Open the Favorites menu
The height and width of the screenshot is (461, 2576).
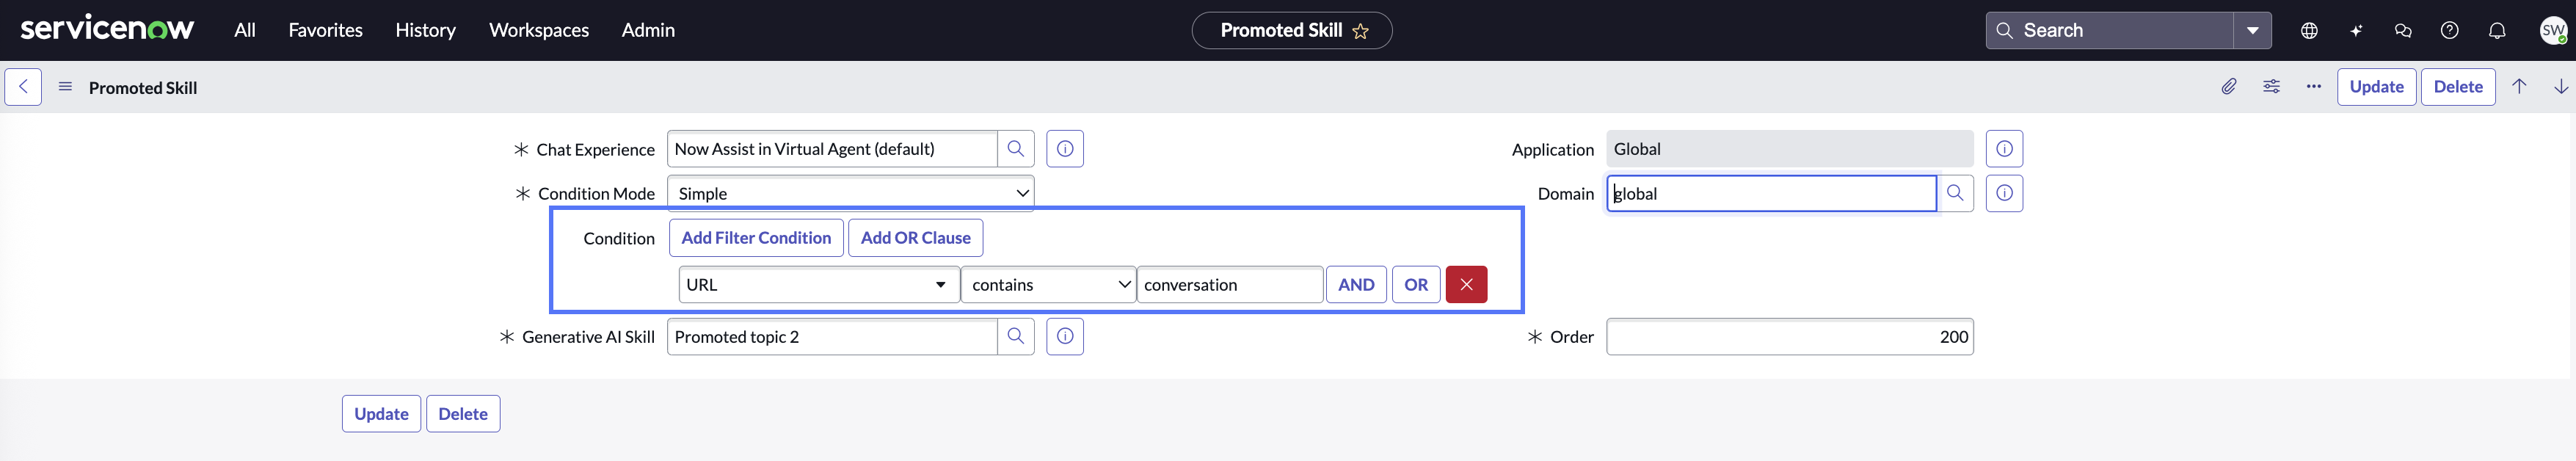tap(326, 31)
